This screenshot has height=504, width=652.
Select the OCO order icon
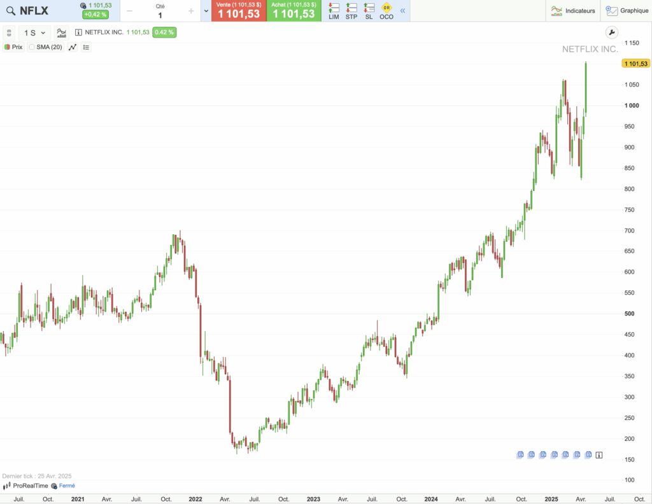click(386, 11)
